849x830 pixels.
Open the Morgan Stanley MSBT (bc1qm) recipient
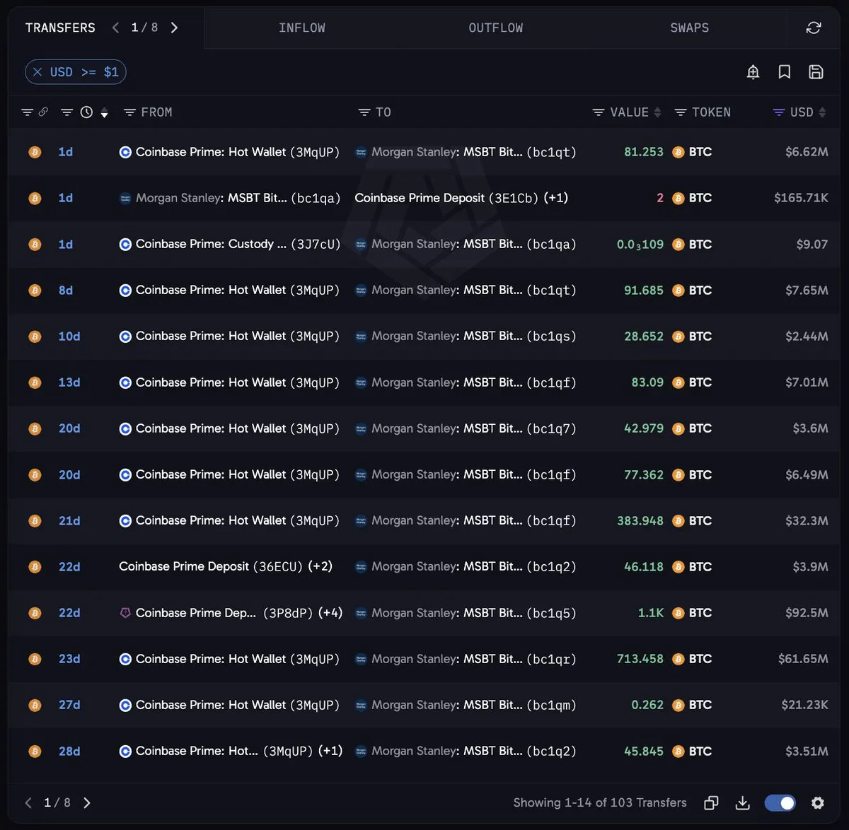tap(466, 705)
